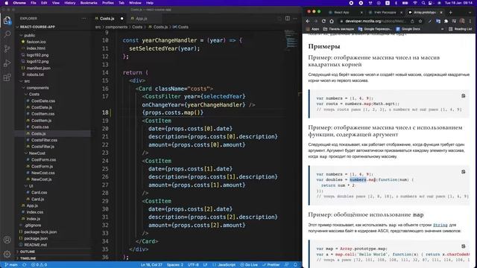The image size is (477, 268).
Task: Open editor more actions ellipsis
Action: (295, 19)
